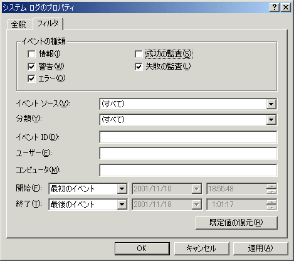The image size is (294, 261).
Task: Enable the 成功の監査 checkbox
Action: [x=139, y=54]
